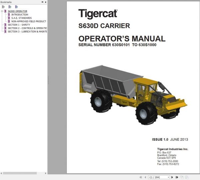Image resolution: width=200 pixels, height=180 pixels.
Task: Collapse the S630D OPERATOR bookmark tree node
Action: point(2,11)
